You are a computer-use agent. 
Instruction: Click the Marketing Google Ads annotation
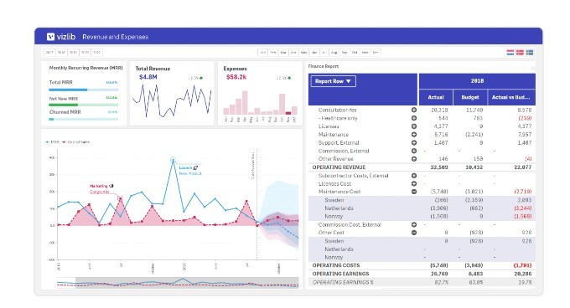(101, 188)
